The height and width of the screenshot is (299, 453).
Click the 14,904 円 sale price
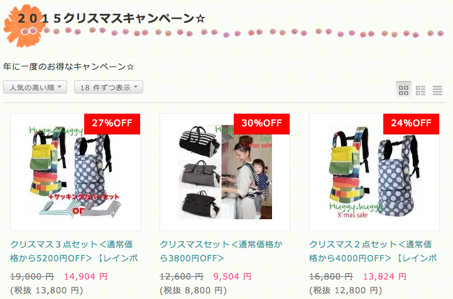(86, 276)
